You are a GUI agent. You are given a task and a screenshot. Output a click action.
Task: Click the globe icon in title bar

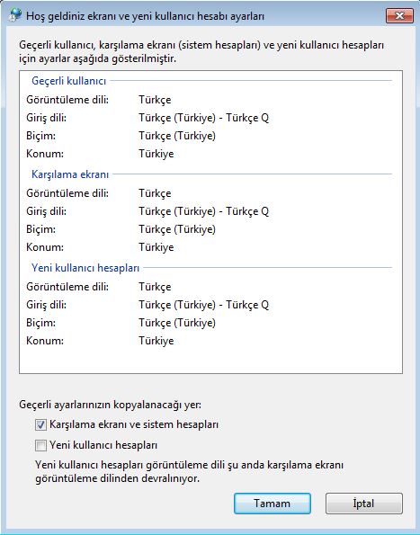click(15, 15)
